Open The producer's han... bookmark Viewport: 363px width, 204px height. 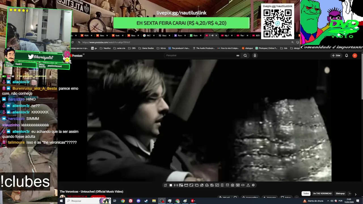coord(179,48)
